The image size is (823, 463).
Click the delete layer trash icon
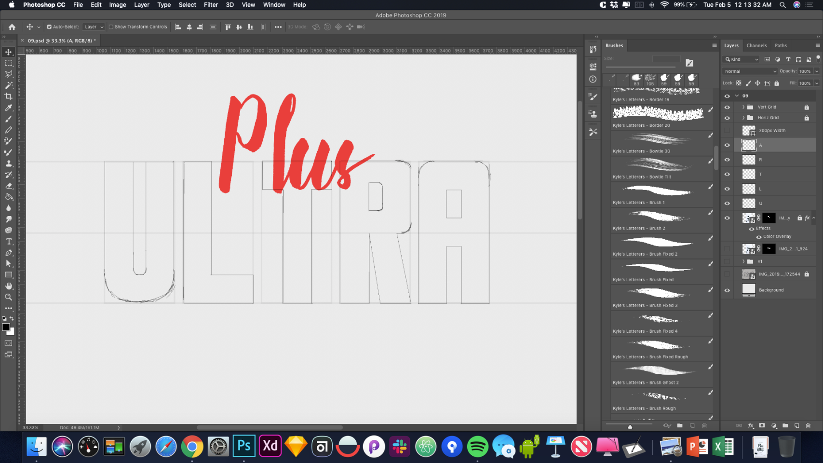click(808, 426)
